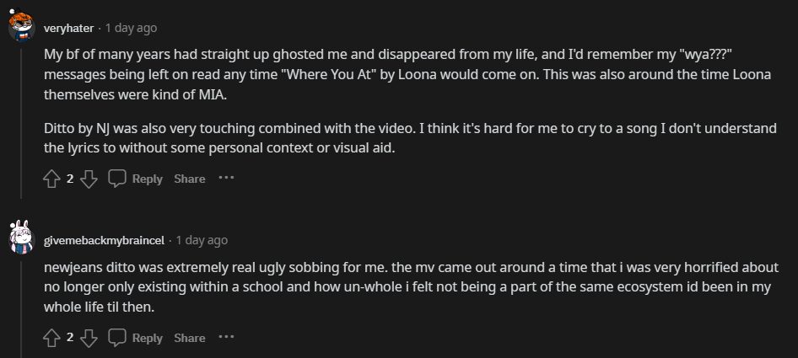Reply to givemebackmybraincel's comment
Image resolution: width=798 pixels, height=358 pixels.
point(137,338)
